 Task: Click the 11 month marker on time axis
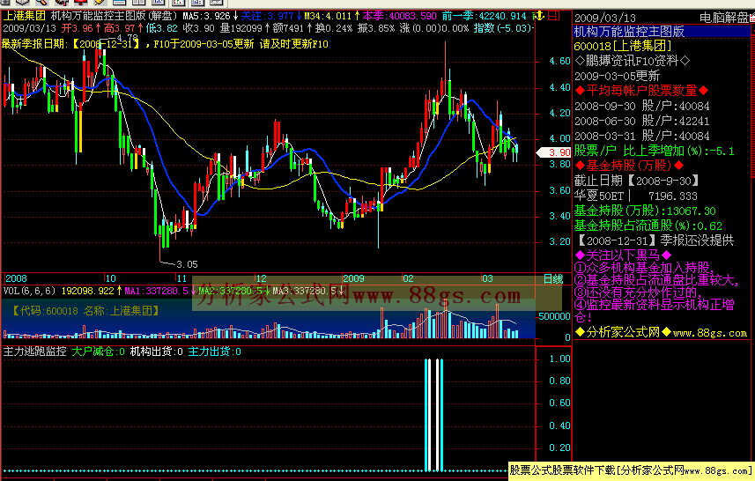[x=181, y=278]
